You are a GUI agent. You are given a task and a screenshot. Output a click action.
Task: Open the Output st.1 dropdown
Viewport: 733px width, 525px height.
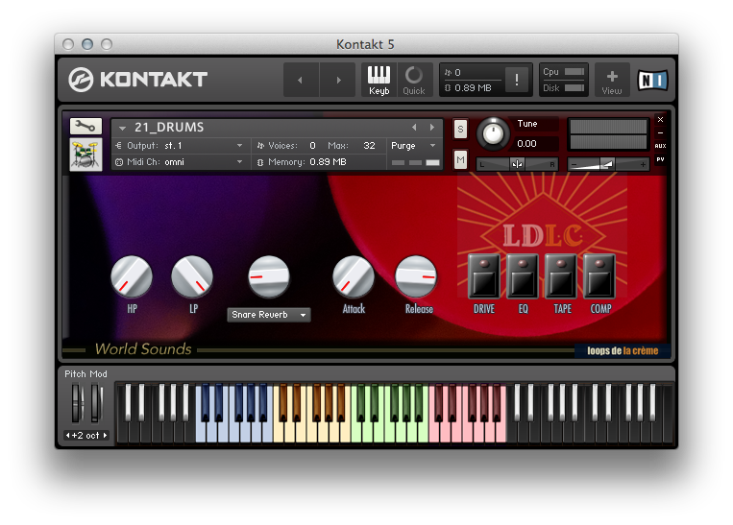click(181, 146)
